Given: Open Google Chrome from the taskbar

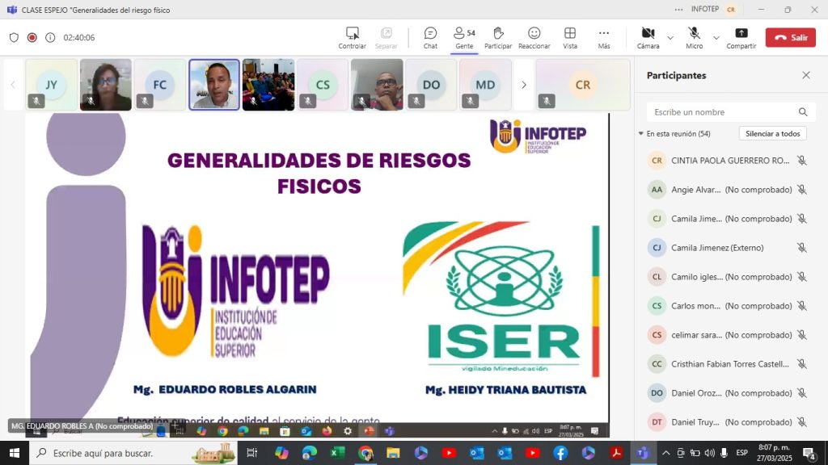Looking at the screenshot, I should point(365,453).
